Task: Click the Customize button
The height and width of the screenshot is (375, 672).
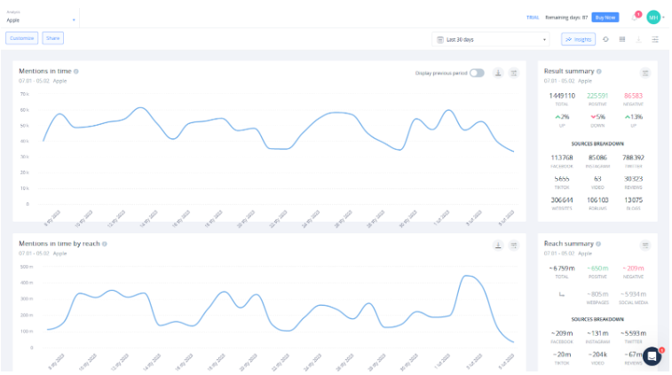Action: pos(21,38)
